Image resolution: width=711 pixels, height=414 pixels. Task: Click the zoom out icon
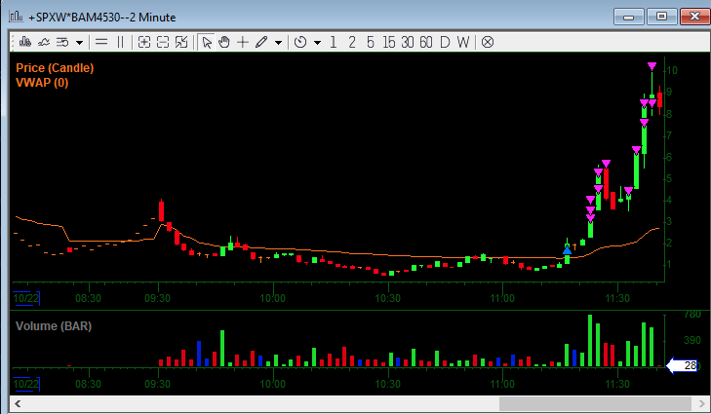pos(163,42)
